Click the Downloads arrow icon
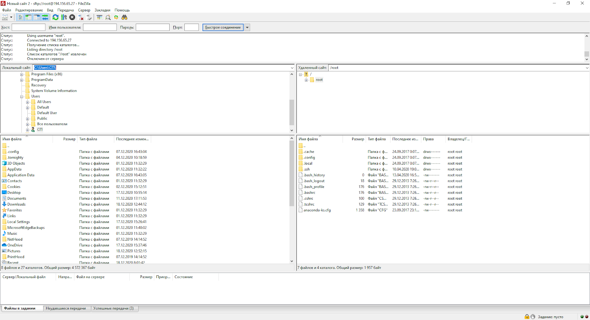The image size is (590, 320). click(4, 204)
